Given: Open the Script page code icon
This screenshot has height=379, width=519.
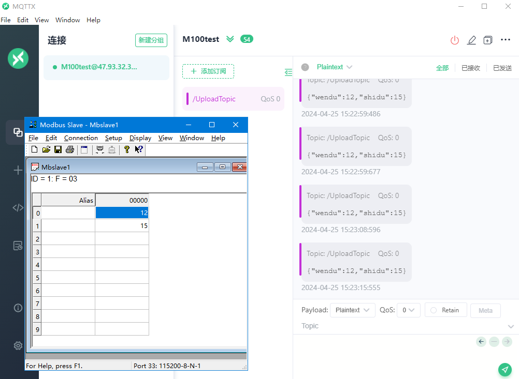Looking at the screenshot, I should click(18, 207).
